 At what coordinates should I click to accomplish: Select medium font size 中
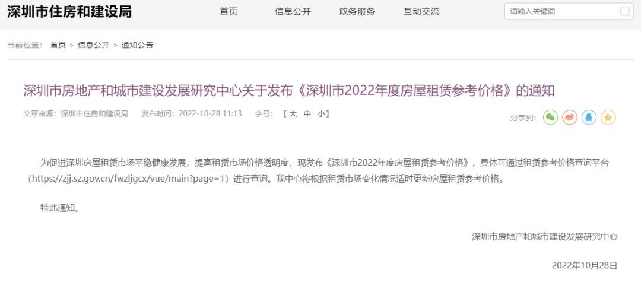pos(307,114)
